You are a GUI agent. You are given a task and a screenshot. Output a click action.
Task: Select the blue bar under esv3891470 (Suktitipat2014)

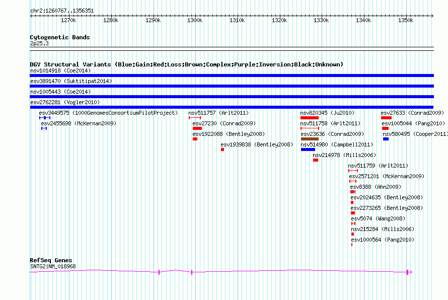point(232,86)
